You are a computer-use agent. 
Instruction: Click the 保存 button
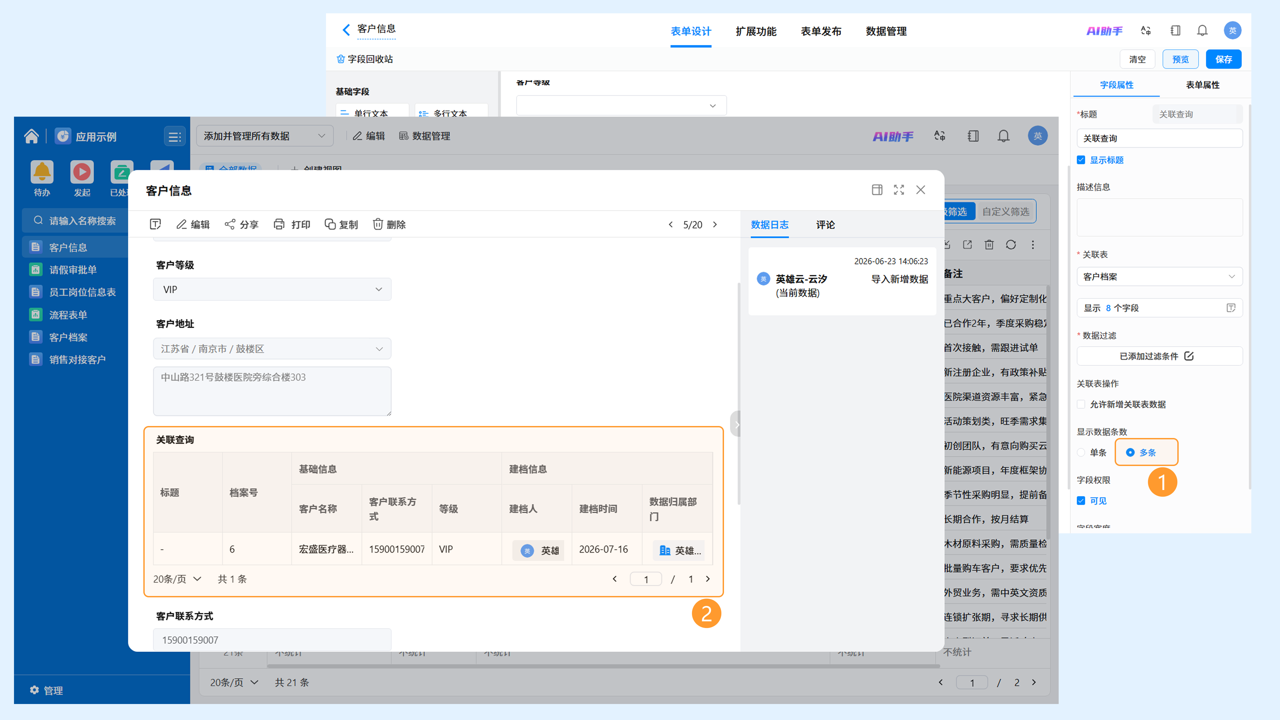pyautogui.click(x=1223, y=59)
